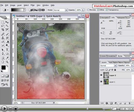The height and width of the screenshot is (112, 134).
Task: Select the Blur tool
Action: click(x=3, y=45)
